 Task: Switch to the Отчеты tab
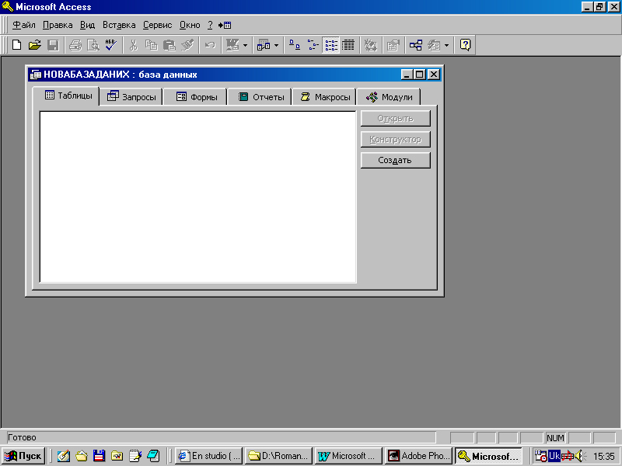(x=261, y=96)
